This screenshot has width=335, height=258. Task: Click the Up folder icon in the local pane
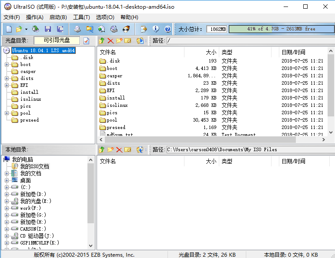tap(102, 150)
